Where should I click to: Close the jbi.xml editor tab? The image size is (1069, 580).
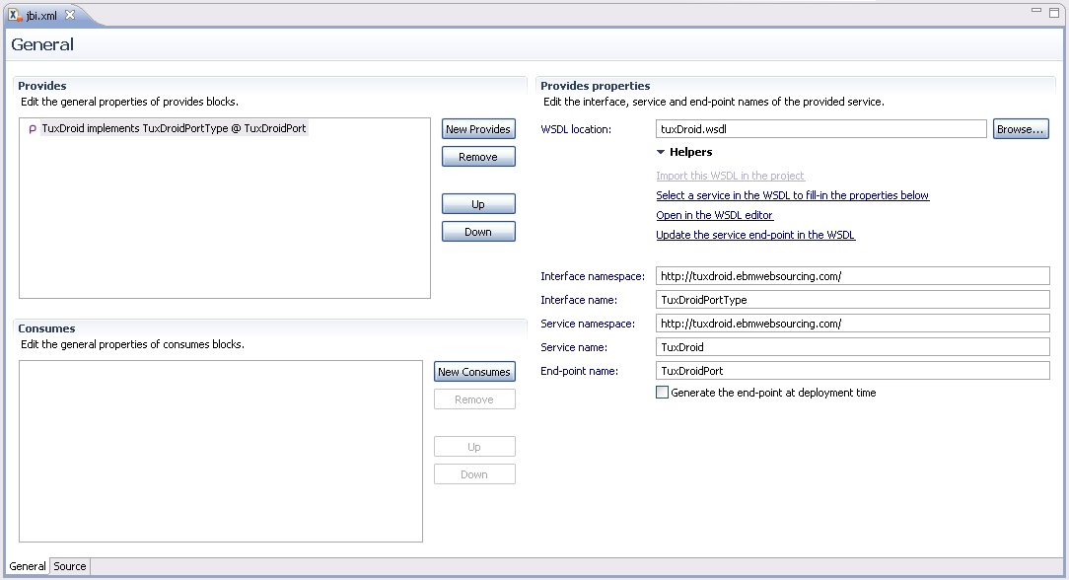70,15
